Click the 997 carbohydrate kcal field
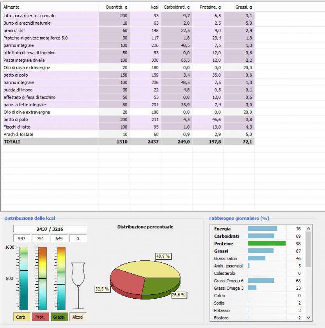The height and width of the screenshot is (328, 325). (22, 238)
